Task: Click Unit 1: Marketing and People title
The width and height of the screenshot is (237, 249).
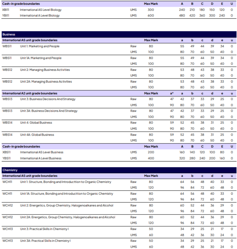Action: pyautogui.click(x=40, y=46)
